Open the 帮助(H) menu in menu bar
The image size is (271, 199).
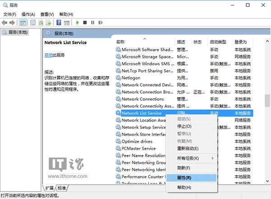point(66,14)
